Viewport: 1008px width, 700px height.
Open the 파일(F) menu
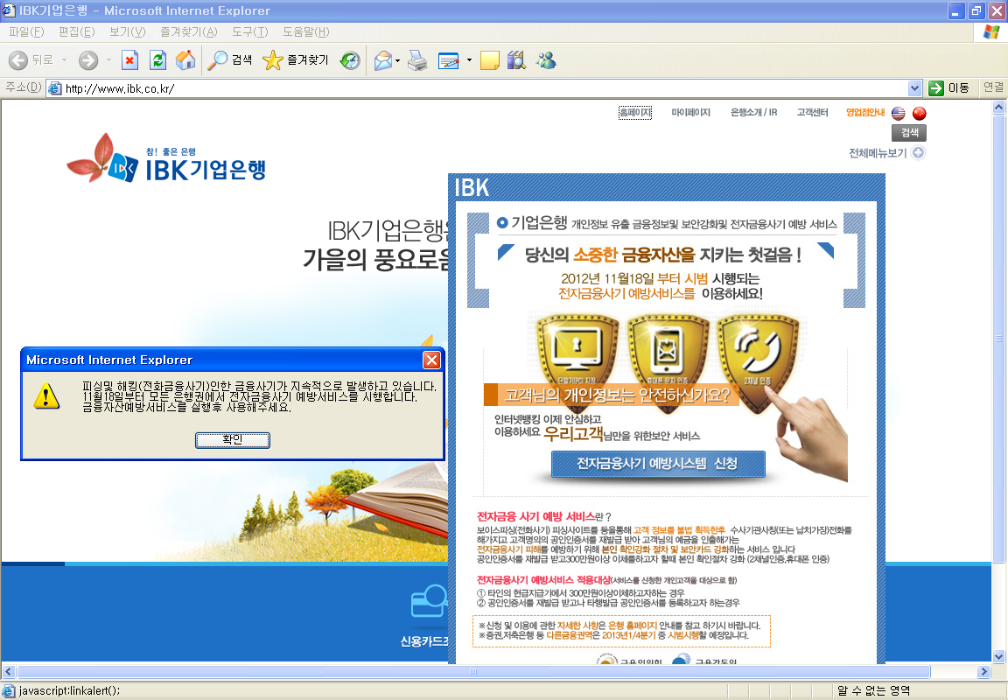tap(26, 31)
